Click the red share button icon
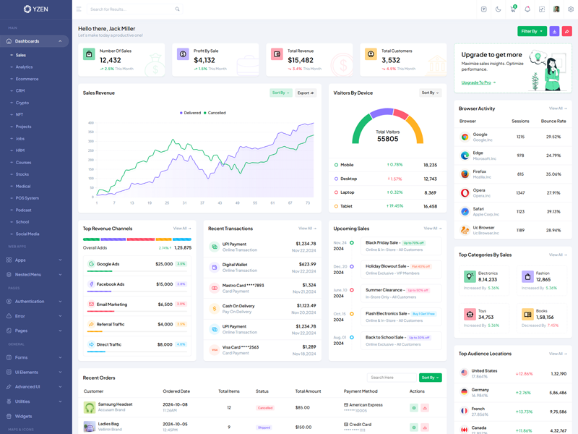The image size is (578, 434). [x=567, y=31]
